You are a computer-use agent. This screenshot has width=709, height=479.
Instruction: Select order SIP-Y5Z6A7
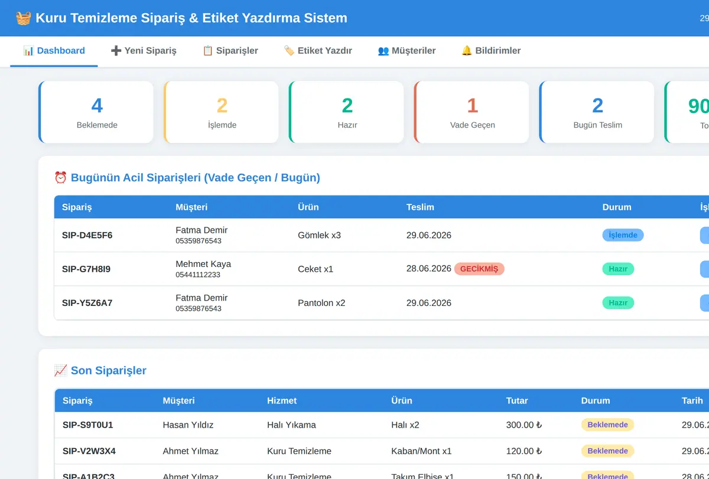(87, 303)
